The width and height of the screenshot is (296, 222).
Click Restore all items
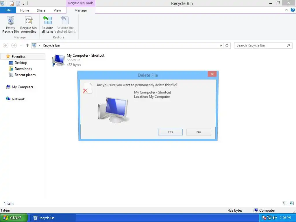pos(47,25)
